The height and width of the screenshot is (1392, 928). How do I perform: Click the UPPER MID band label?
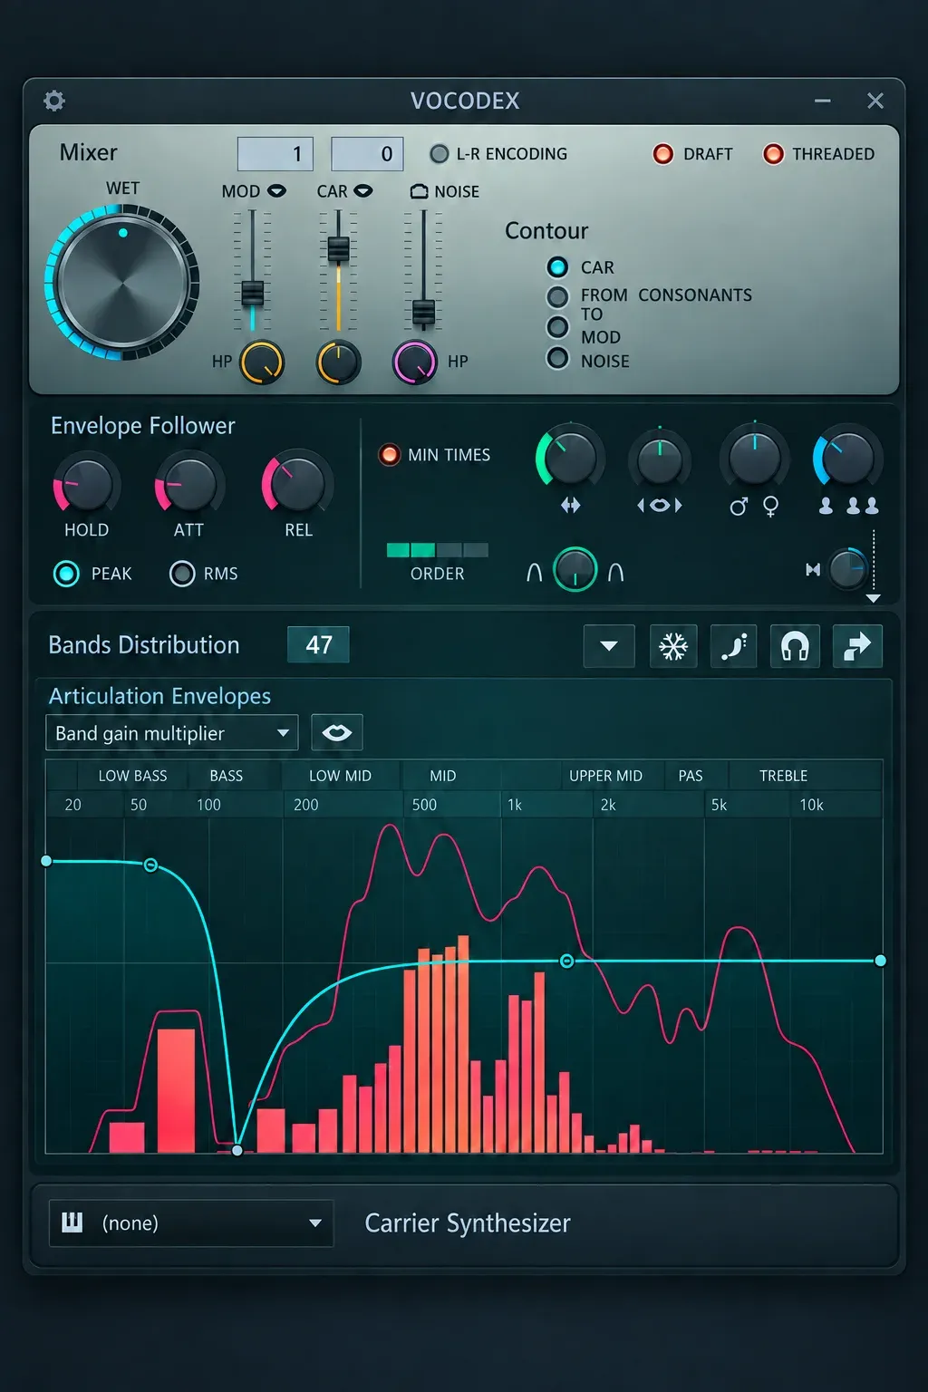605,776
